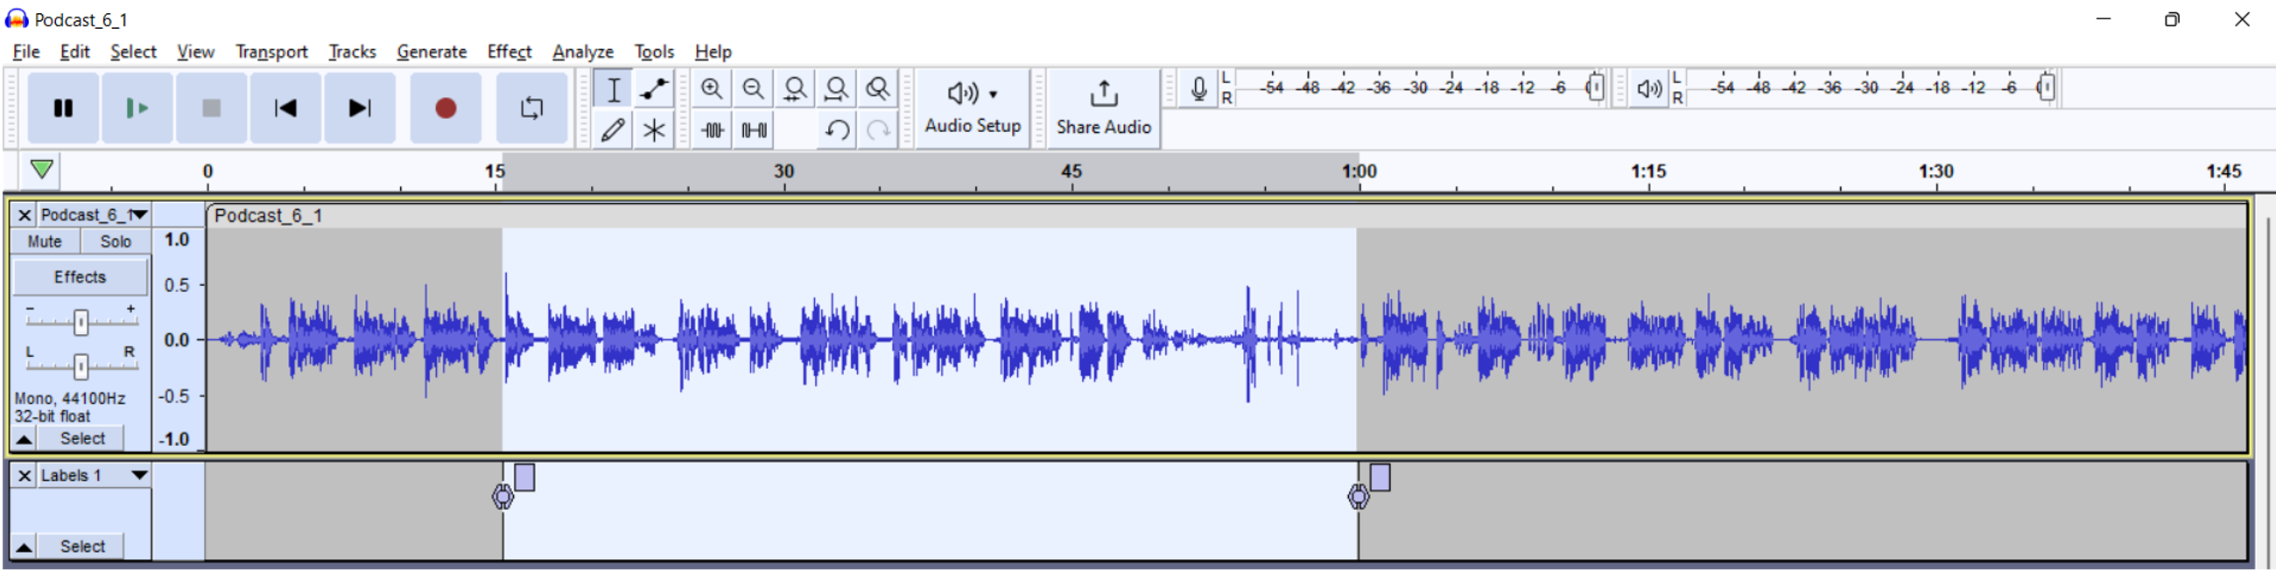The image size is (2276, 572).
Task: Open the Select menu
Action: tap(133, 52)
